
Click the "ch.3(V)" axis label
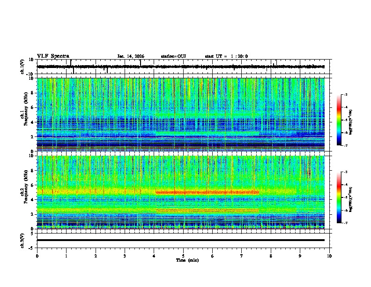[x=22, y=241]
